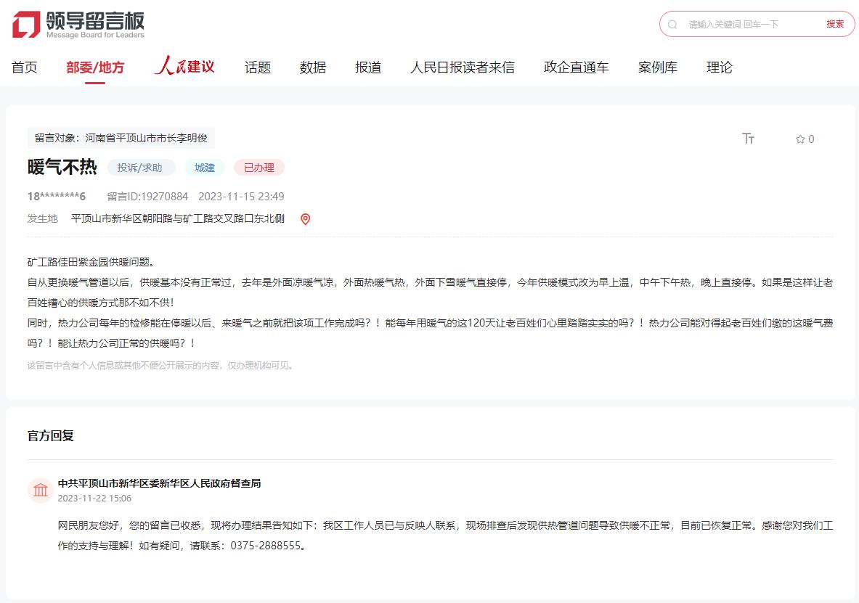859x603 pixels.
Task: Click the 搜索 button
Action: (x=835, y=24)
